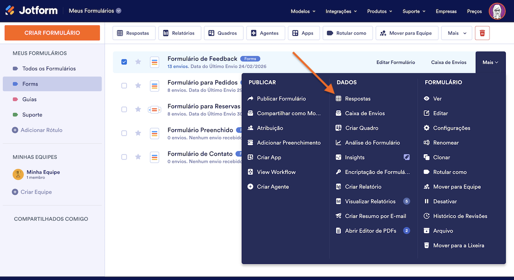Image resolution: width=514 pixels, height=280 pixels.
Task: Click the Formulário Preenchido form icon
Action: click(155, 133)
